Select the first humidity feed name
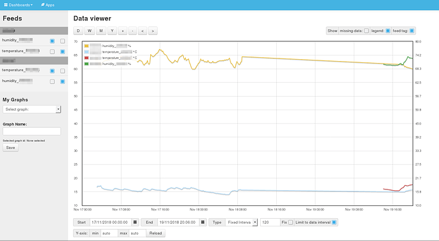Image resolution: width=439 pixels, height=241 pixels. pyautogui.click(x=17, y=40)
